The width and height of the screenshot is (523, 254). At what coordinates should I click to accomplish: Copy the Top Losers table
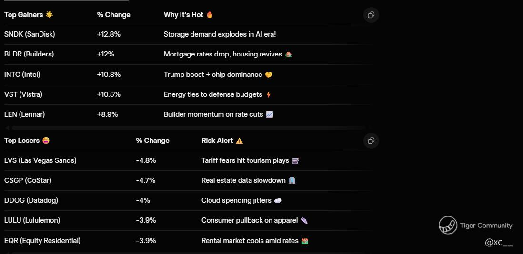point(371,141)
